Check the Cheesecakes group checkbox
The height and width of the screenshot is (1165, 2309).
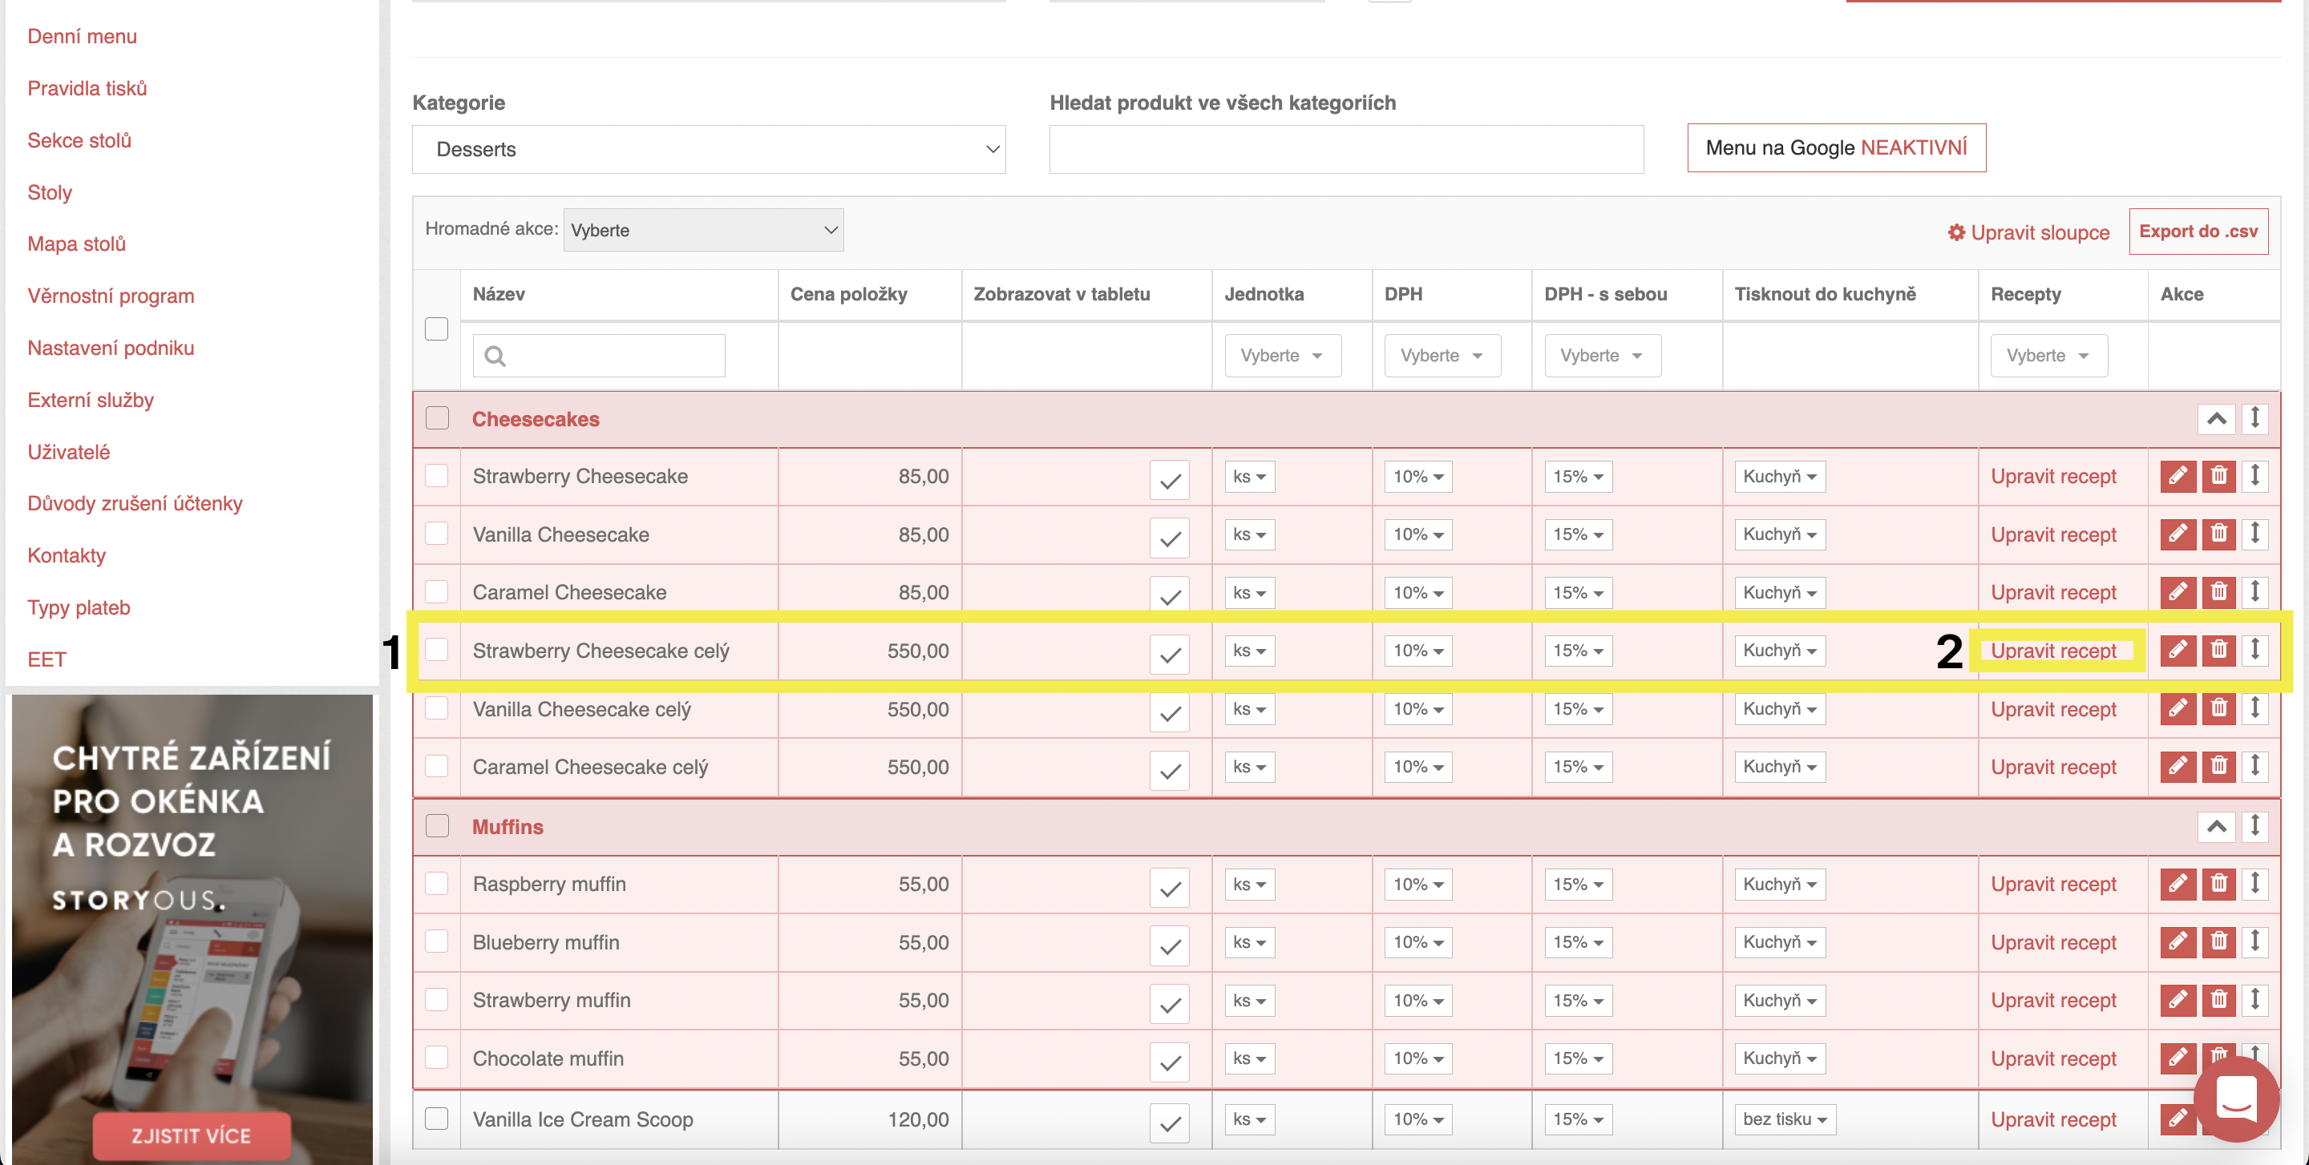(x=438, y=418)
